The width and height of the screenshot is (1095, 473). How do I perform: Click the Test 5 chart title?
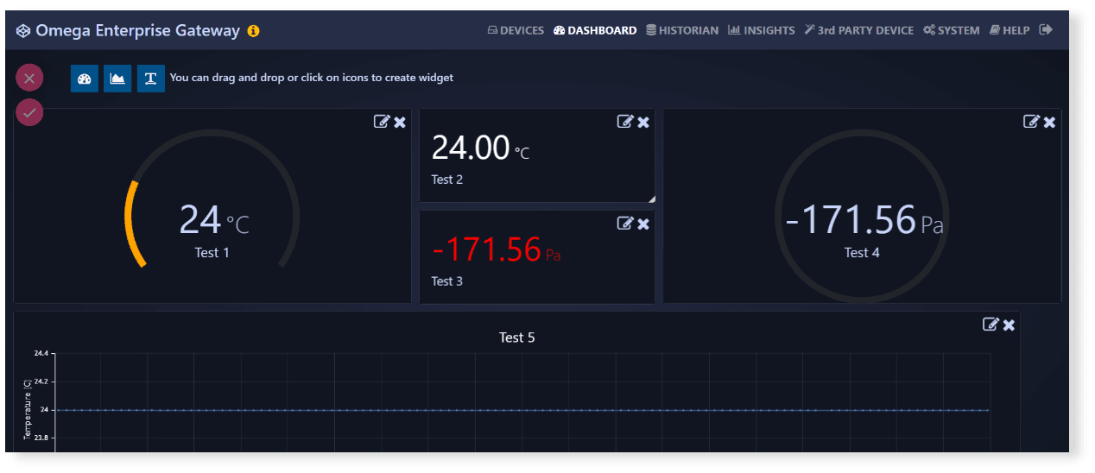[x=517, y=337]
